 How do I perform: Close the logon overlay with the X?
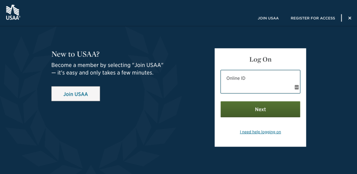click(x=350, y=18)
